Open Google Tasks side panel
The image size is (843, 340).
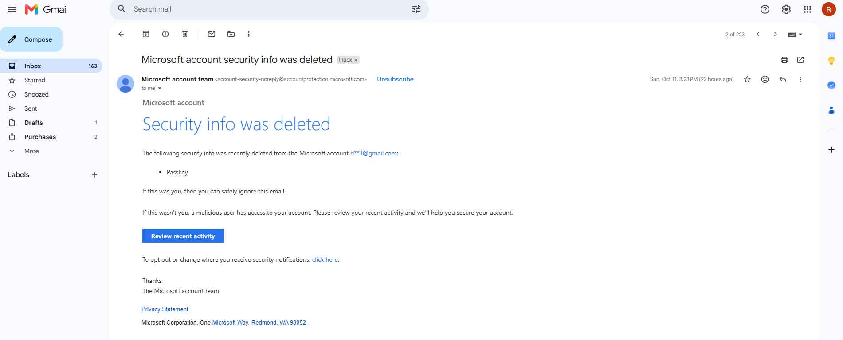coord(831,85)
